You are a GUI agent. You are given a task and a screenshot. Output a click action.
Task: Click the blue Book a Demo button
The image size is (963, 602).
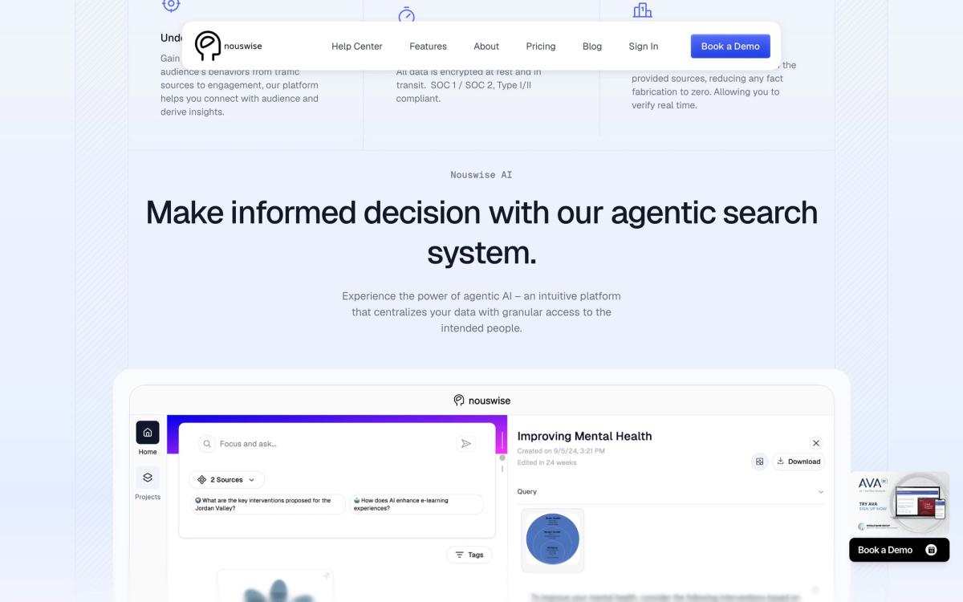coord(730,46)
